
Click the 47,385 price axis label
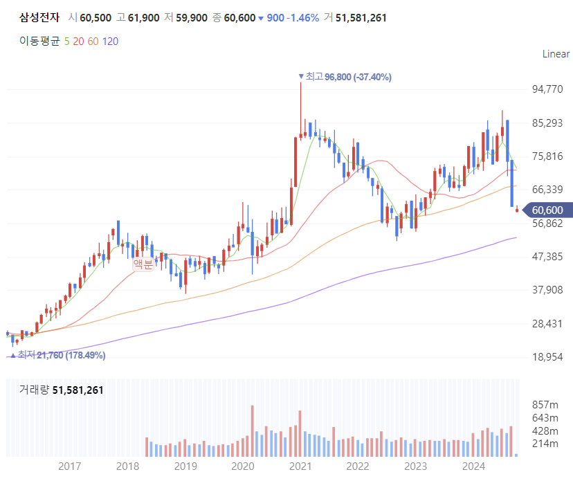pos(547,257)
